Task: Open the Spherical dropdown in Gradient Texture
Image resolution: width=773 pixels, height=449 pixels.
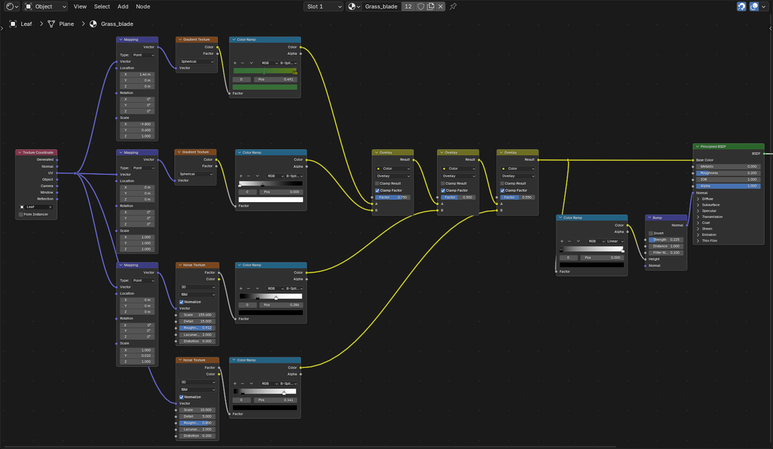Action: [x=196, y=61]
